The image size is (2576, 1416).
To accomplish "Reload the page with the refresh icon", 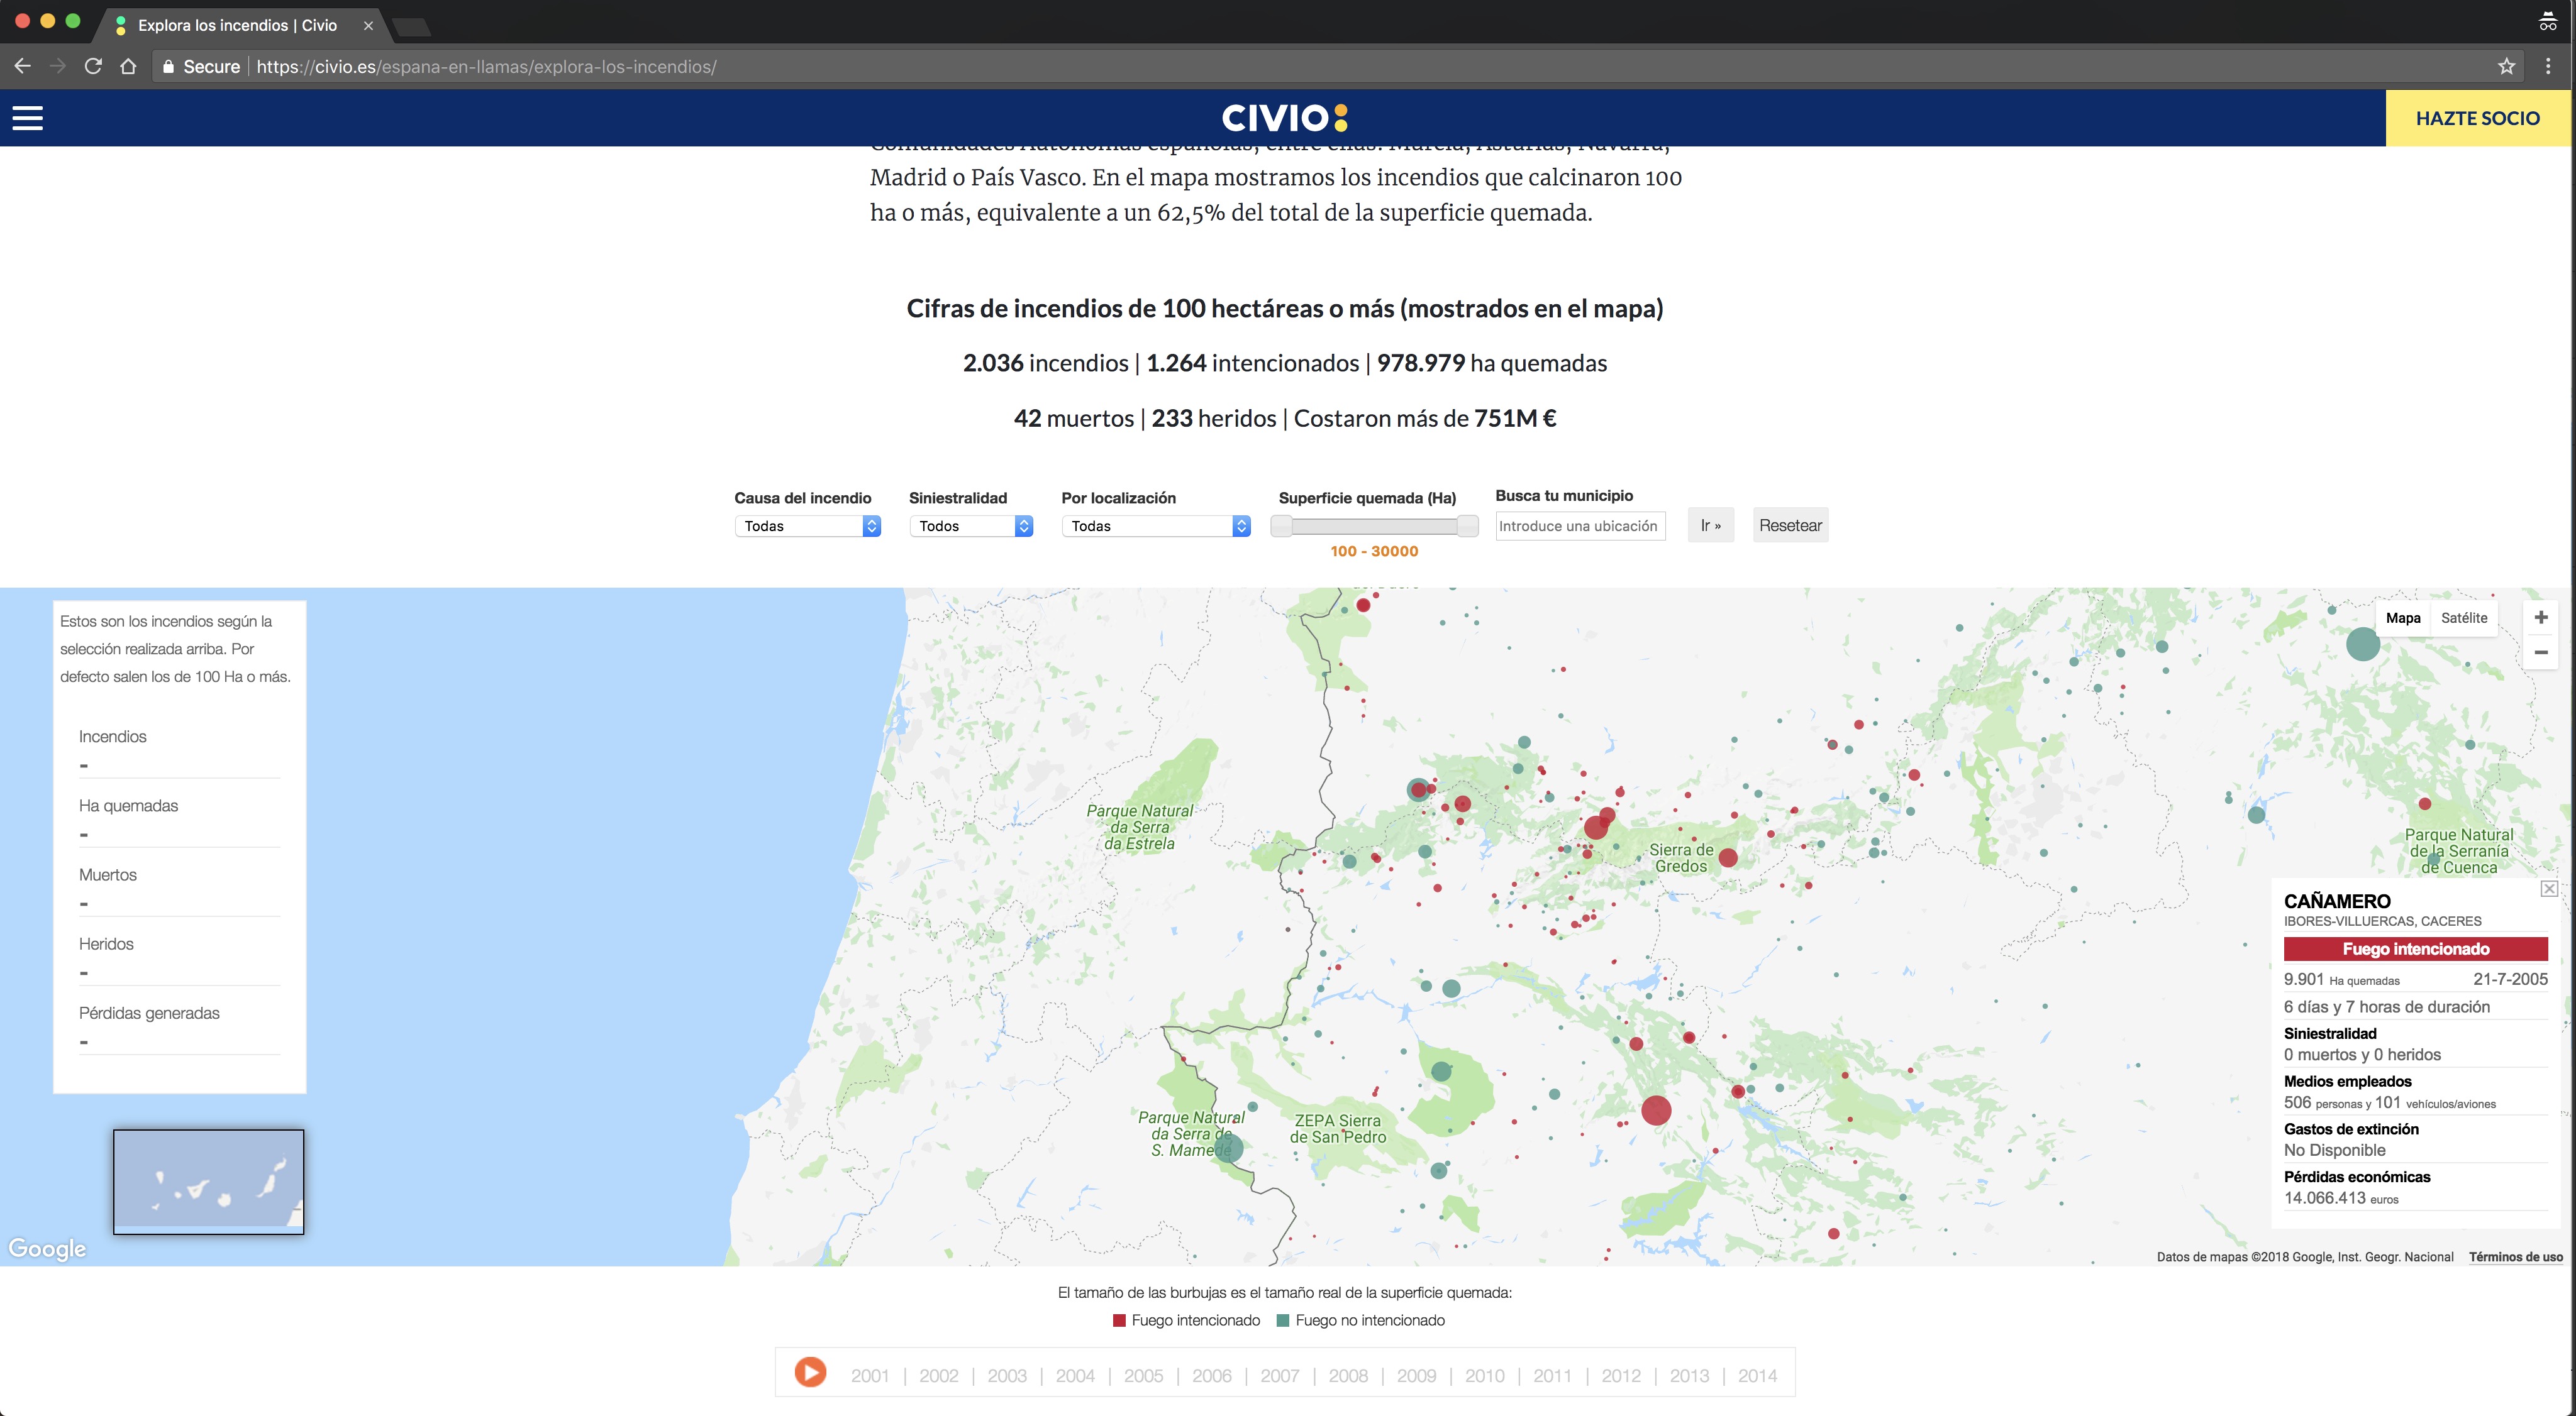I will pos(93,66).
